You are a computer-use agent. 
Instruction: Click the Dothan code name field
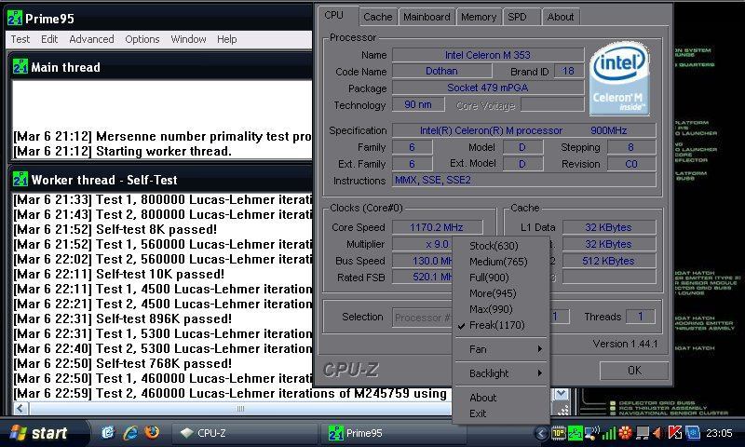pos(441,72)
